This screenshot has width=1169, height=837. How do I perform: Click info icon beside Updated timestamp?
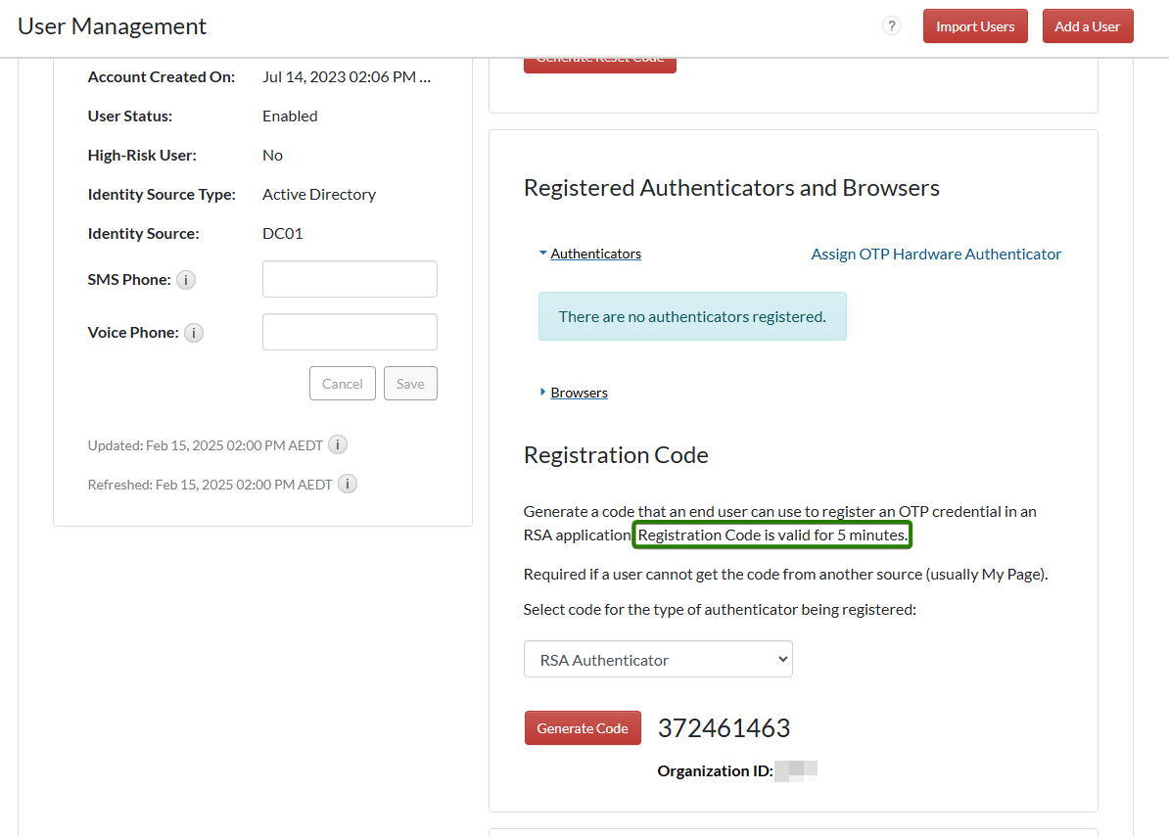click(x=338, y=445)
